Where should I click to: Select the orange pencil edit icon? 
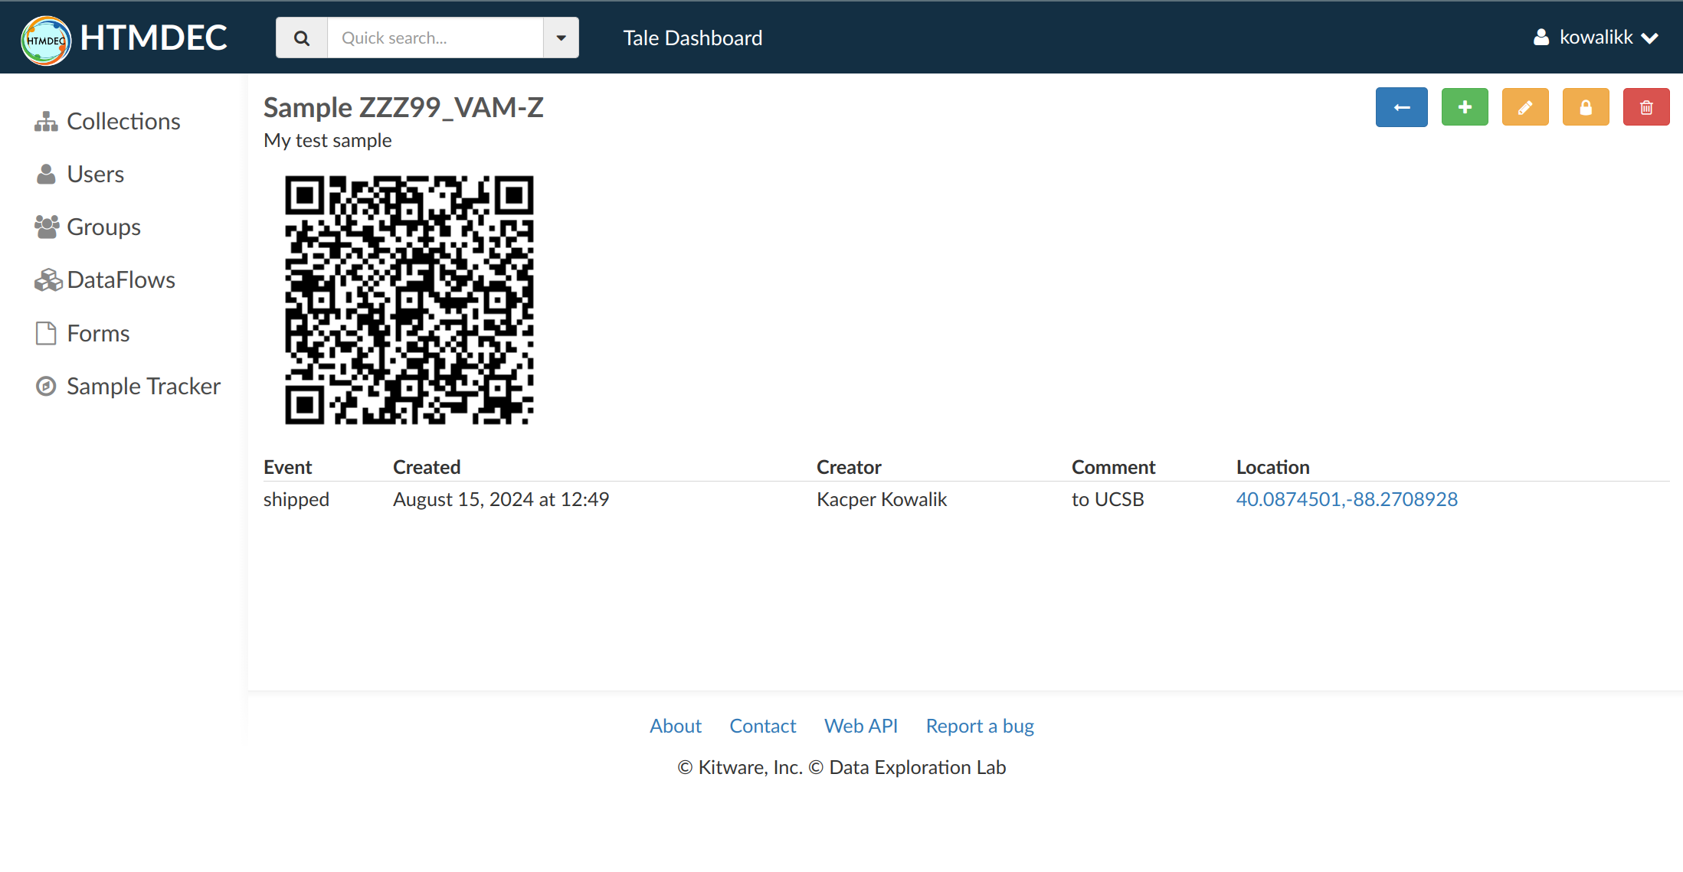click(x=1524, y=106)
